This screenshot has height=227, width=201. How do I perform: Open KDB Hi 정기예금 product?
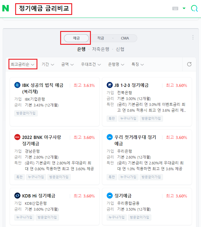click(39, 196)
